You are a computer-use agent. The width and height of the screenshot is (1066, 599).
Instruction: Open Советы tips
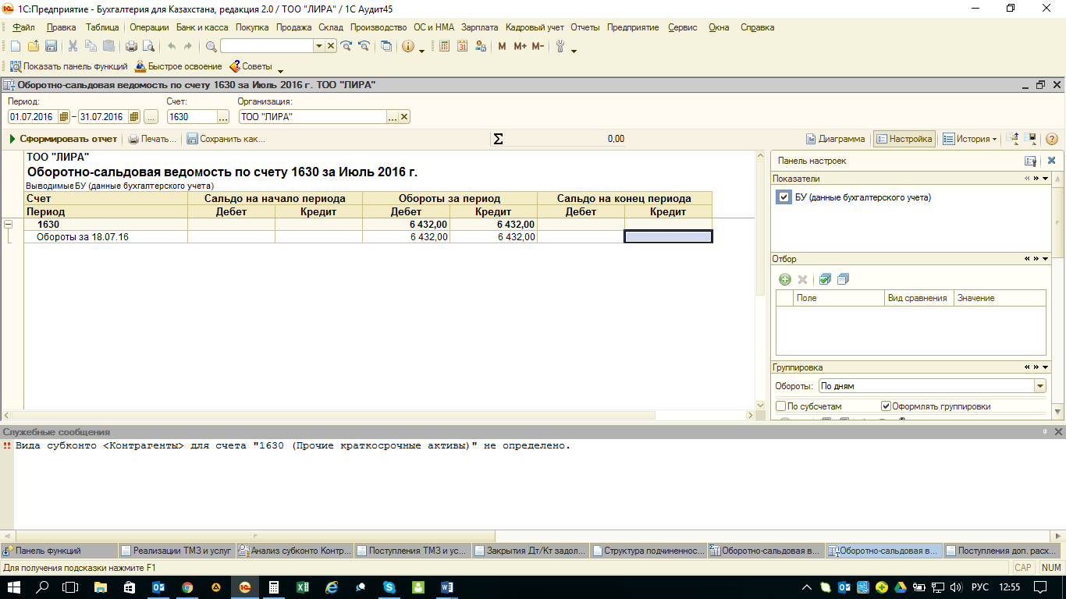click(251, 67)
